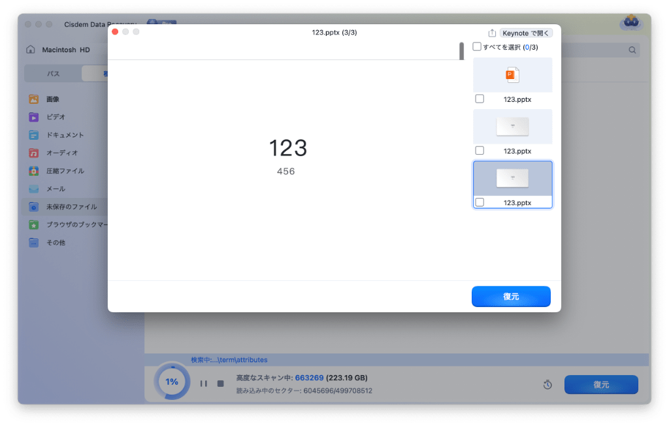Open the file with the Keynote button

[526, 33]
